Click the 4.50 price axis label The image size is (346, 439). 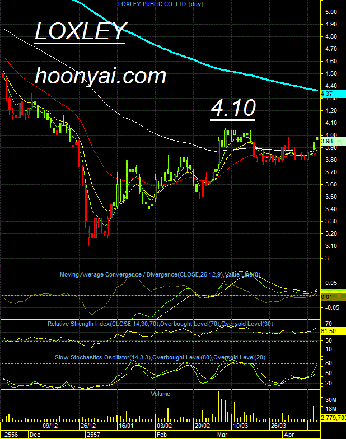click(331, 73)
